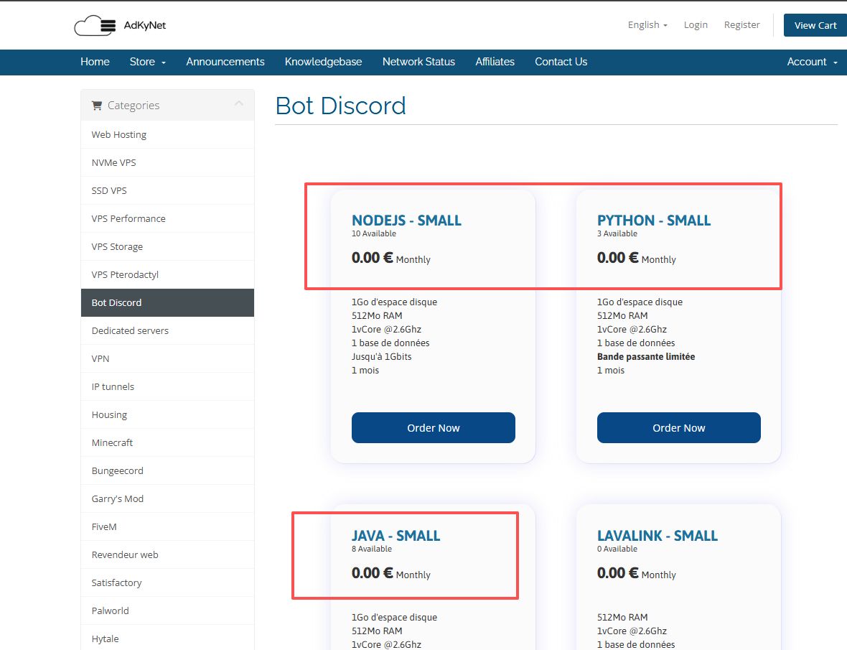Screen dimensions: 847x650
Task: Select the Satisfactory category
Action: [167, 583]
